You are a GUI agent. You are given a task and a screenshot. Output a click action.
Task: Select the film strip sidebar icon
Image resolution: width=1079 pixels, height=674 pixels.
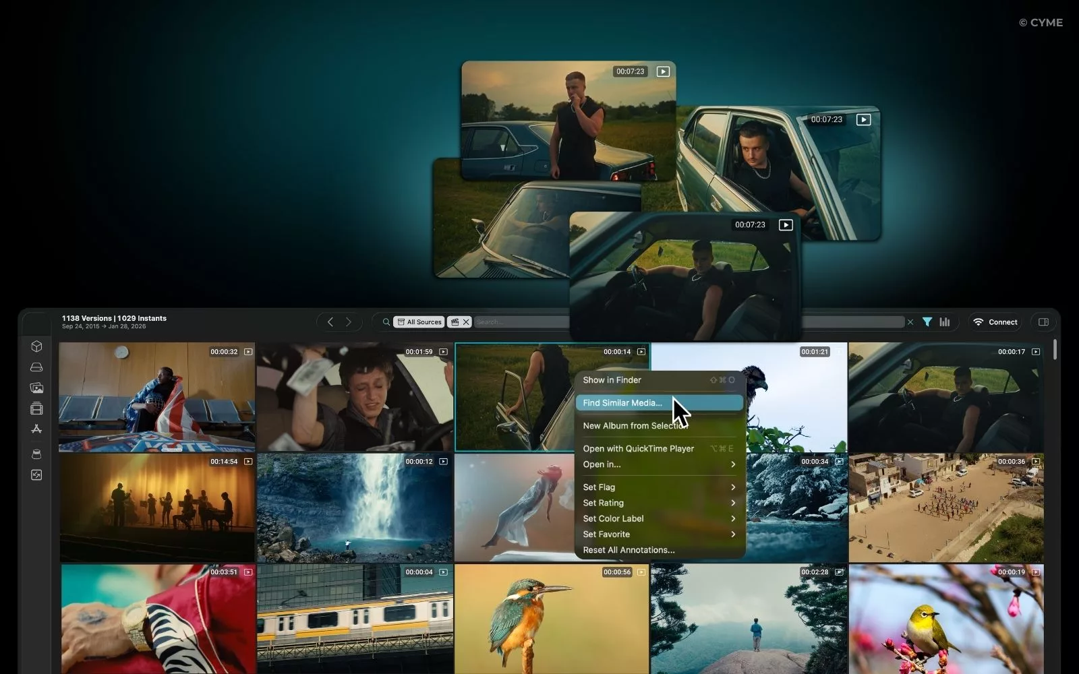tap(36, 408)
